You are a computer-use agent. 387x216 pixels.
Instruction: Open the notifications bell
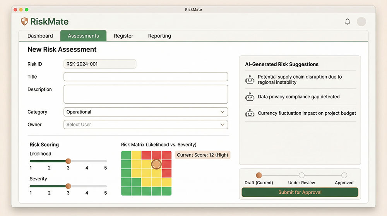click(348, 22)
